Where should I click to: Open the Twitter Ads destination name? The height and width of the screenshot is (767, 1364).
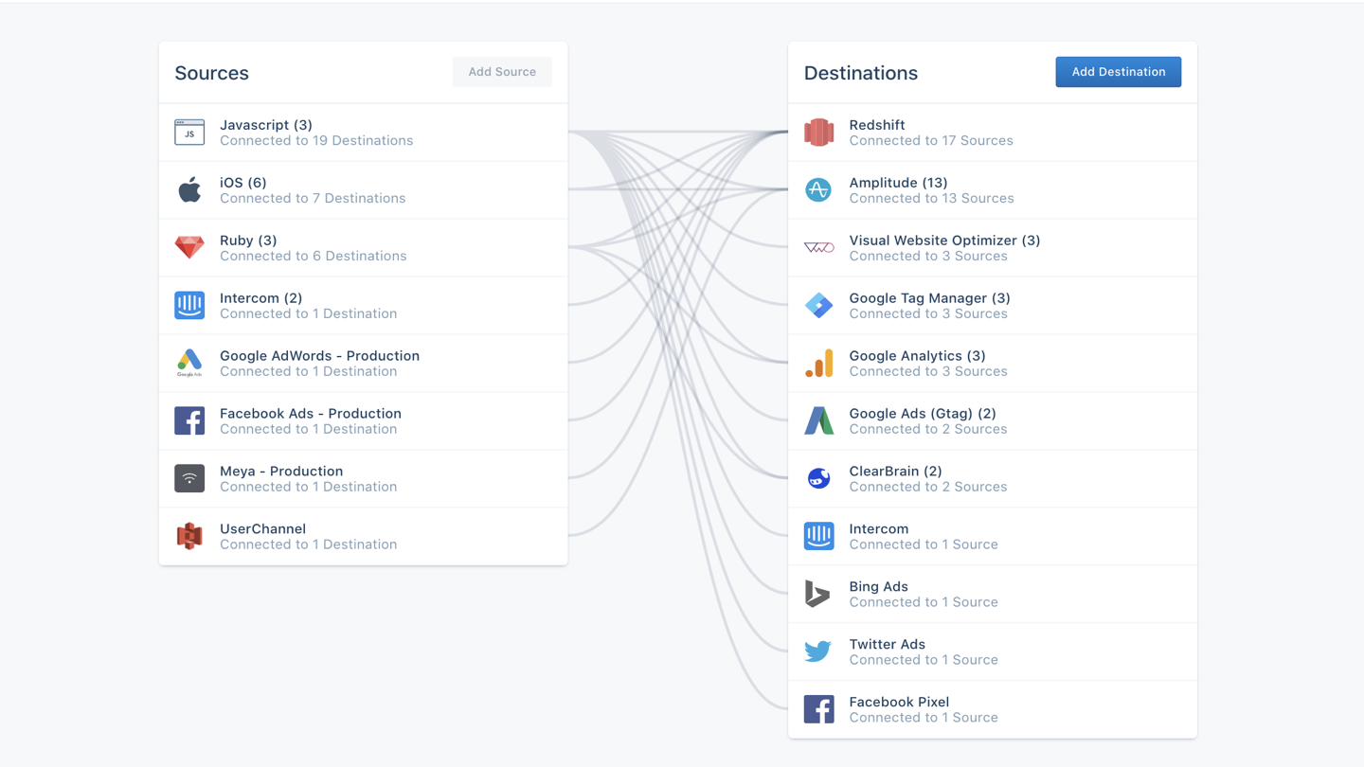click(888, 645)
